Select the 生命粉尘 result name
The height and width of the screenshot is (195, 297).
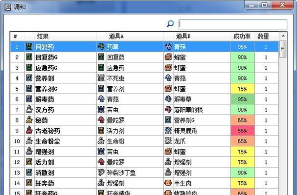point(47,141)
